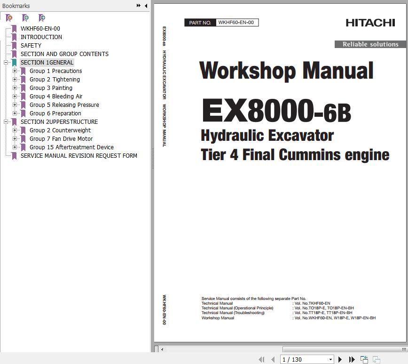Open Group 6 Preparation bookmark

pyautogui.click(x=55, y=113)
